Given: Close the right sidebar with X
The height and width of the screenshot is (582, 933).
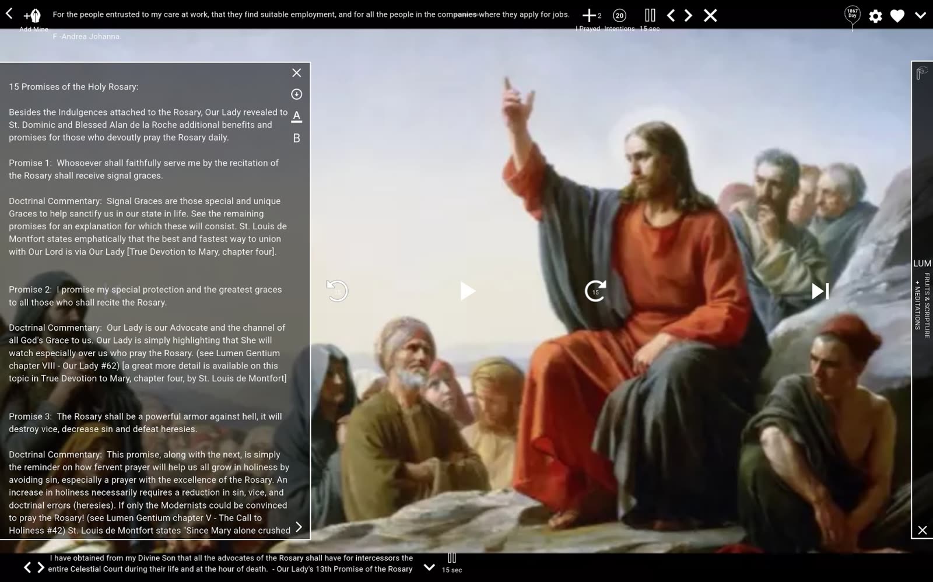Looking at the screenshot, I should pyautogui.click(x=922, y=530).
